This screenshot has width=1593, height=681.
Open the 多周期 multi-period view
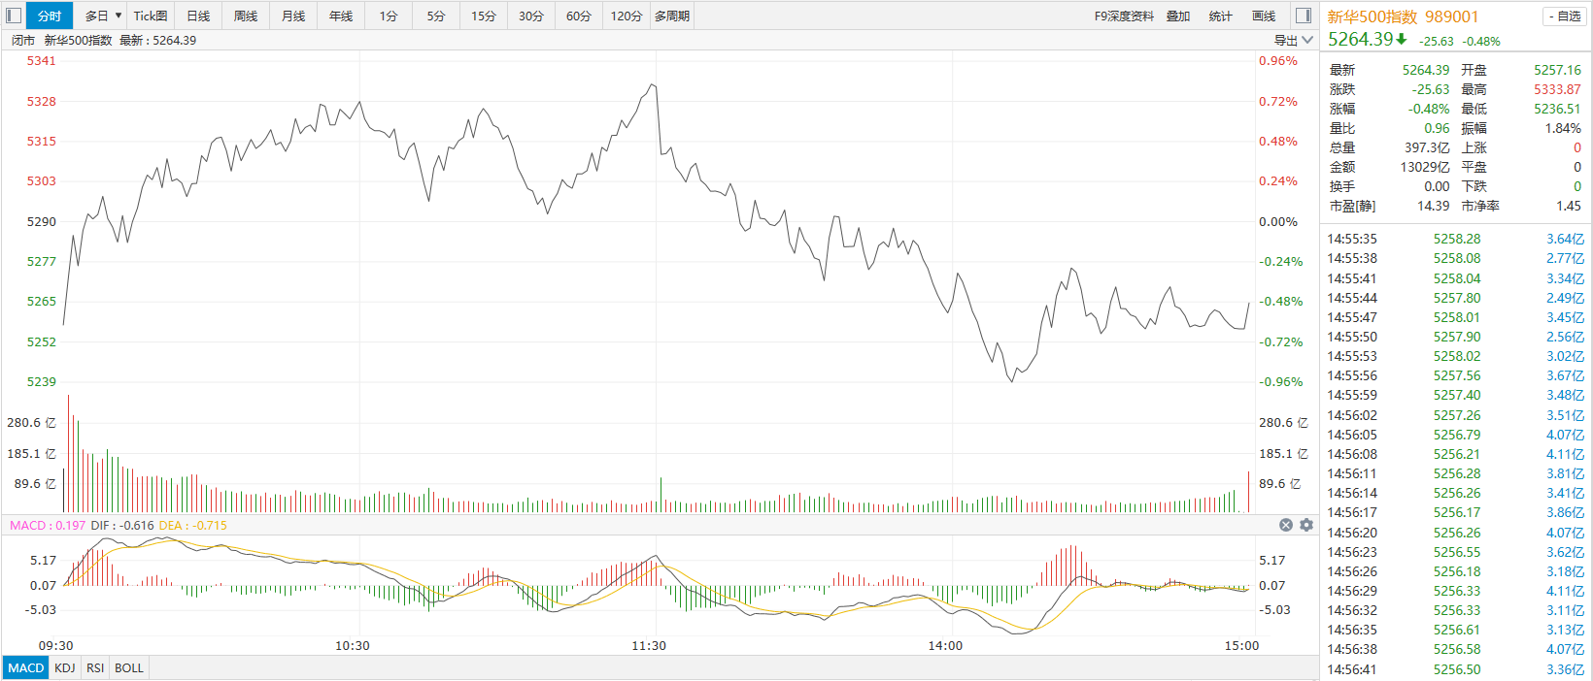pos(672,16)
